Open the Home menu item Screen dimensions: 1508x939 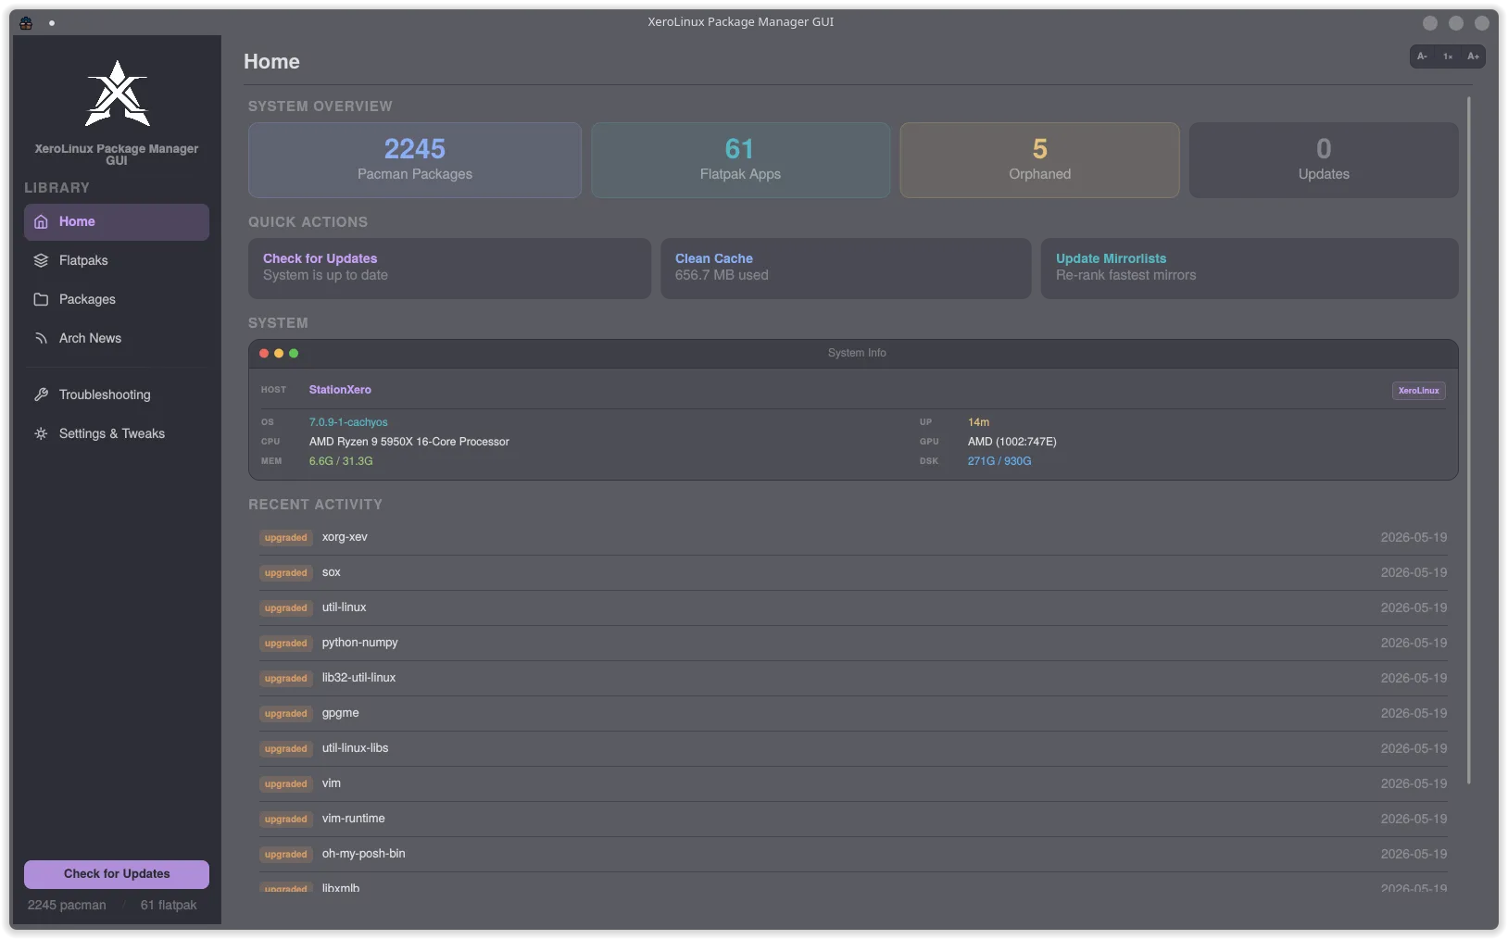tap(117, 222)
